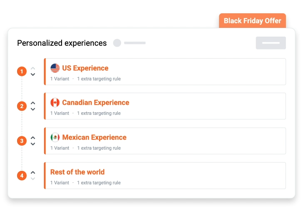Click the gray button at top right
Viewport: 303px width, 212px height.
tap(271, 43)
